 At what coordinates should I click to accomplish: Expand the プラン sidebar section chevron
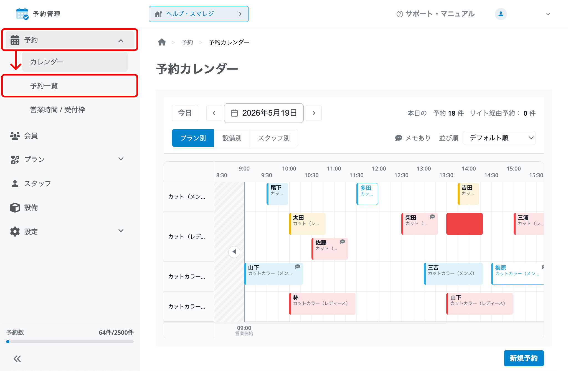pyautogui.click(x=121, y=159)
